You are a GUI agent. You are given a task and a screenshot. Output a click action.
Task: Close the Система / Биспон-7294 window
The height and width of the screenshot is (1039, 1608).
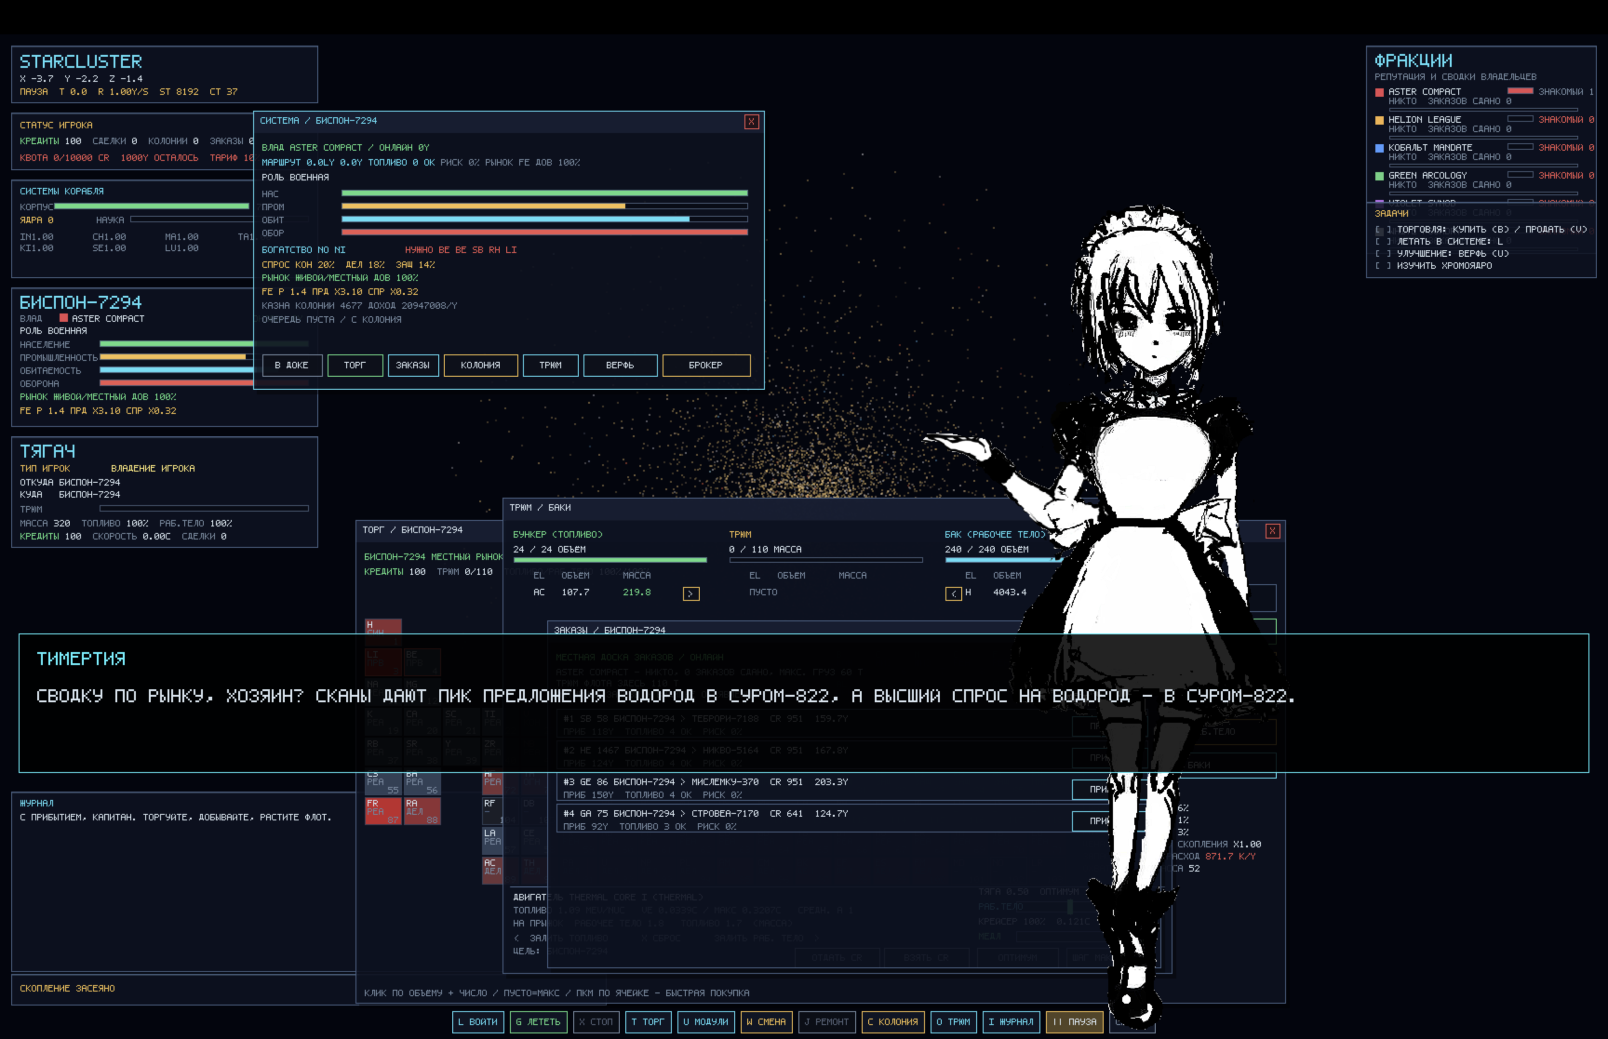pos(751,121)
